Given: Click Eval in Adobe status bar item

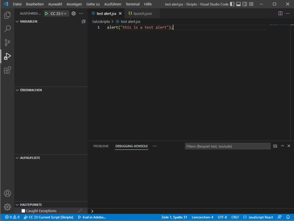Looking at the screenshot, I should [x=92, y=217].
